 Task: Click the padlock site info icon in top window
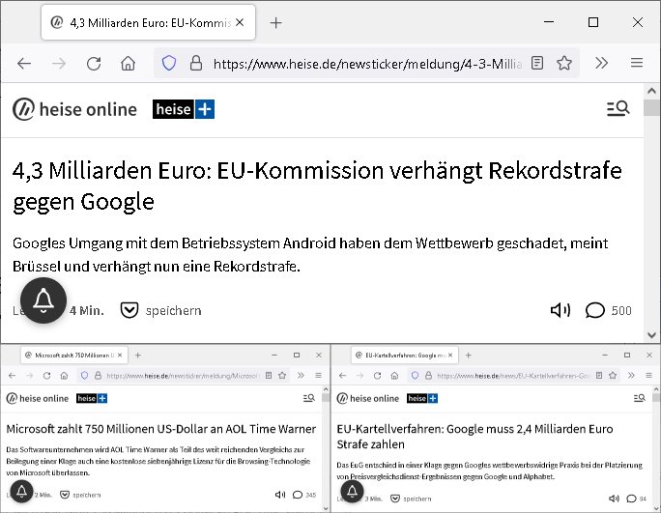[x=196, y=63]
